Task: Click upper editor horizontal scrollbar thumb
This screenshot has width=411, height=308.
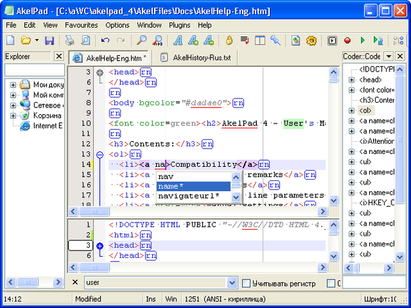Action: coord(94,211)
